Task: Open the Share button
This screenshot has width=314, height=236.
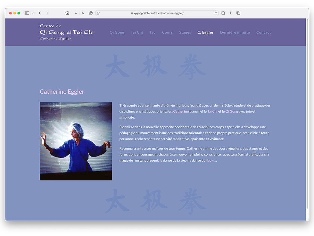Action: pyautogui.click(x=223, y=13)
